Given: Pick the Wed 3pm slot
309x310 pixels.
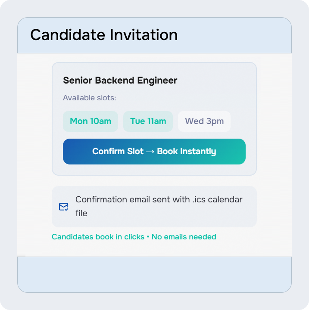Looking at the screenshot, I should [204, 121].
